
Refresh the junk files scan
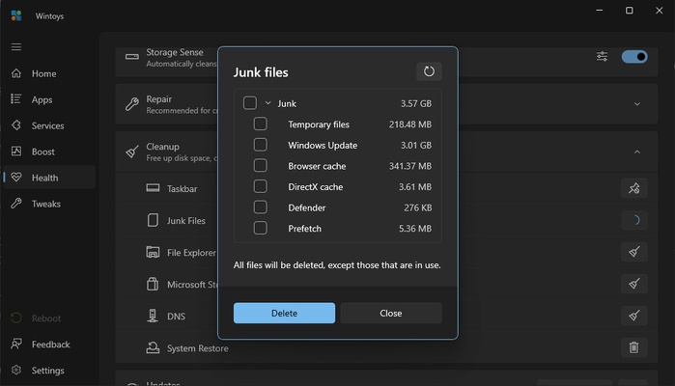tap(429, 71)
